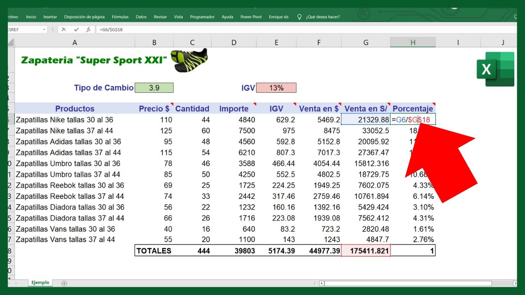Click the 21329.88 cell
Viewport: 525px width, 295px height.
[366, 120]
